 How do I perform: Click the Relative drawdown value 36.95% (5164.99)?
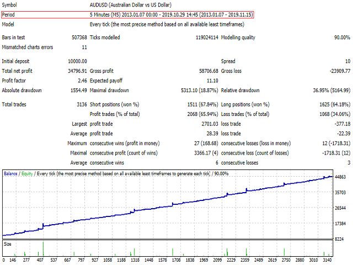point(331,91)
